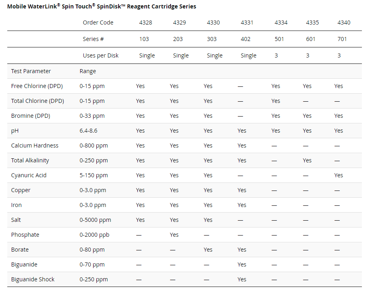
Task: Click series number '701'
Action: pyautogui.click(x=342, y=39)
